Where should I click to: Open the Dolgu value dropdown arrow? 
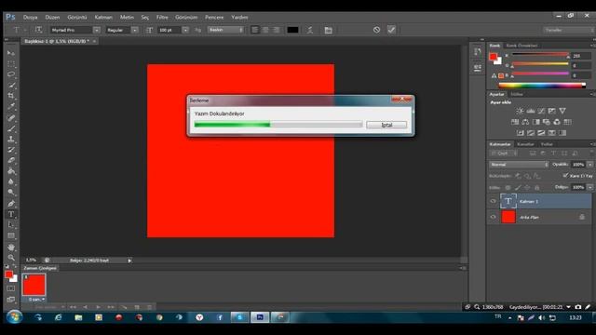(x=589, y=187)
